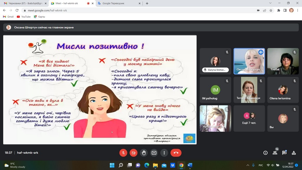
Task: Open the Chrome extensions puzzle icon
Action: 278,10
